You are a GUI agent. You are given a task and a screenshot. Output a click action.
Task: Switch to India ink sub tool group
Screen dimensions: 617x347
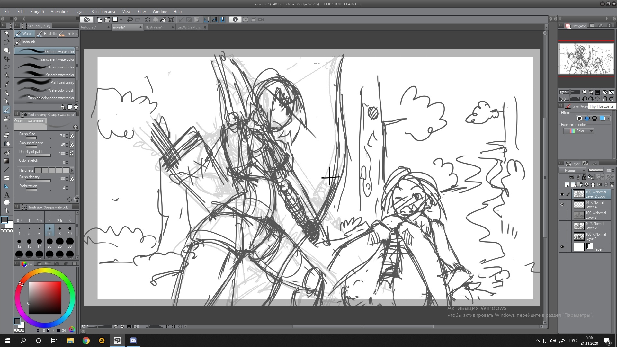click(25, 42)
